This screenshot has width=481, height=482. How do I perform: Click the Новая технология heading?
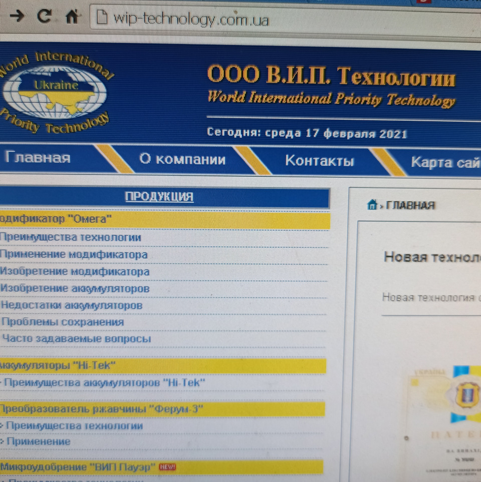432,257
